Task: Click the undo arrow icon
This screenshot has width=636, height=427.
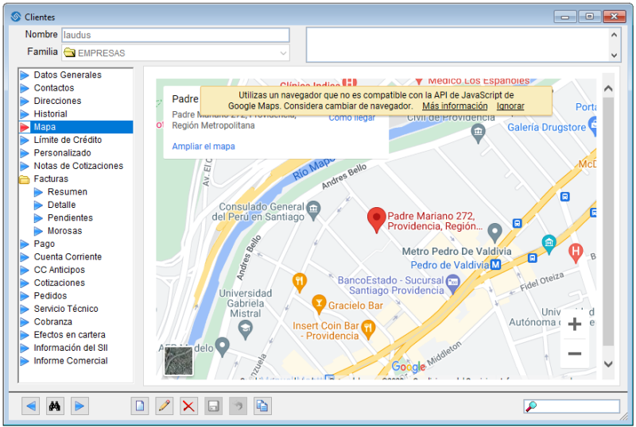Action: click(238, 406)
